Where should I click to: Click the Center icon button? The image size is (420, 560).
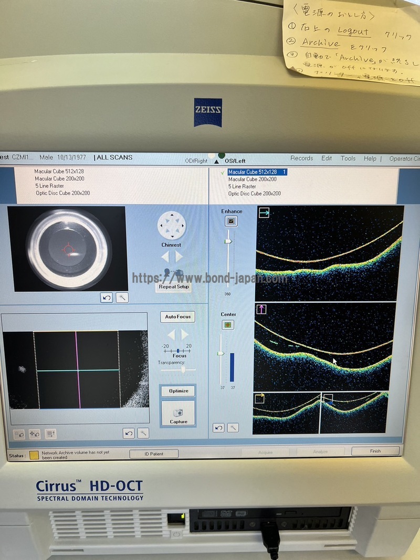(228, 325)
